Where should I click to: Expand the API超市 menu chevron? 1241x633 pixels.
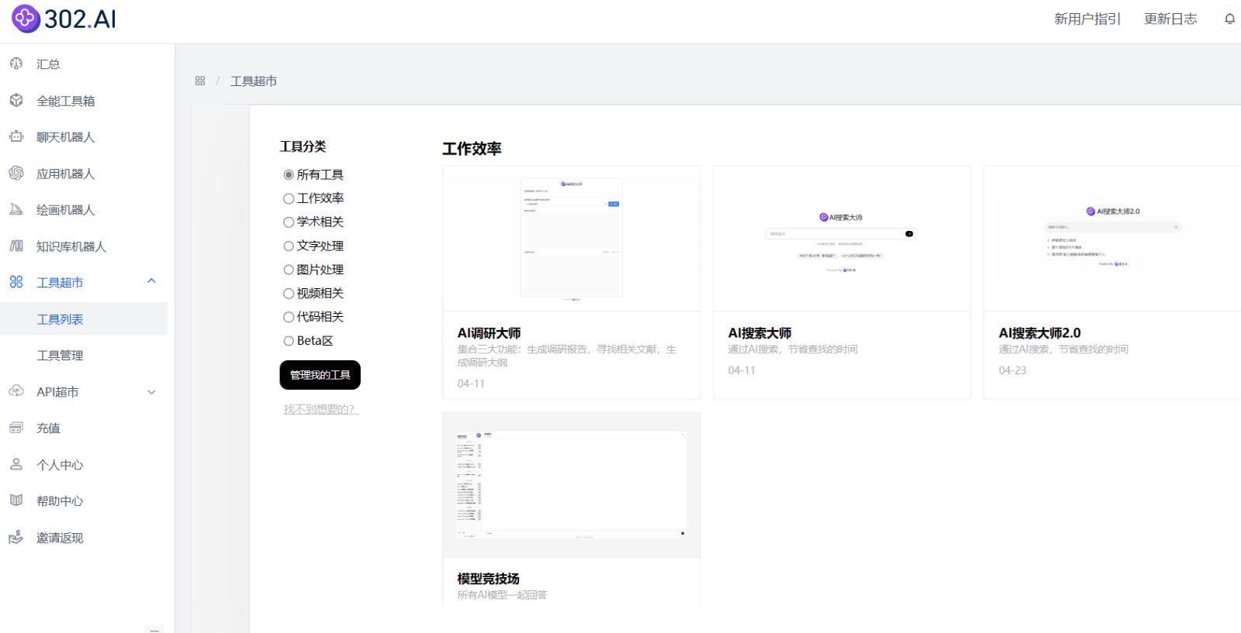151,392
